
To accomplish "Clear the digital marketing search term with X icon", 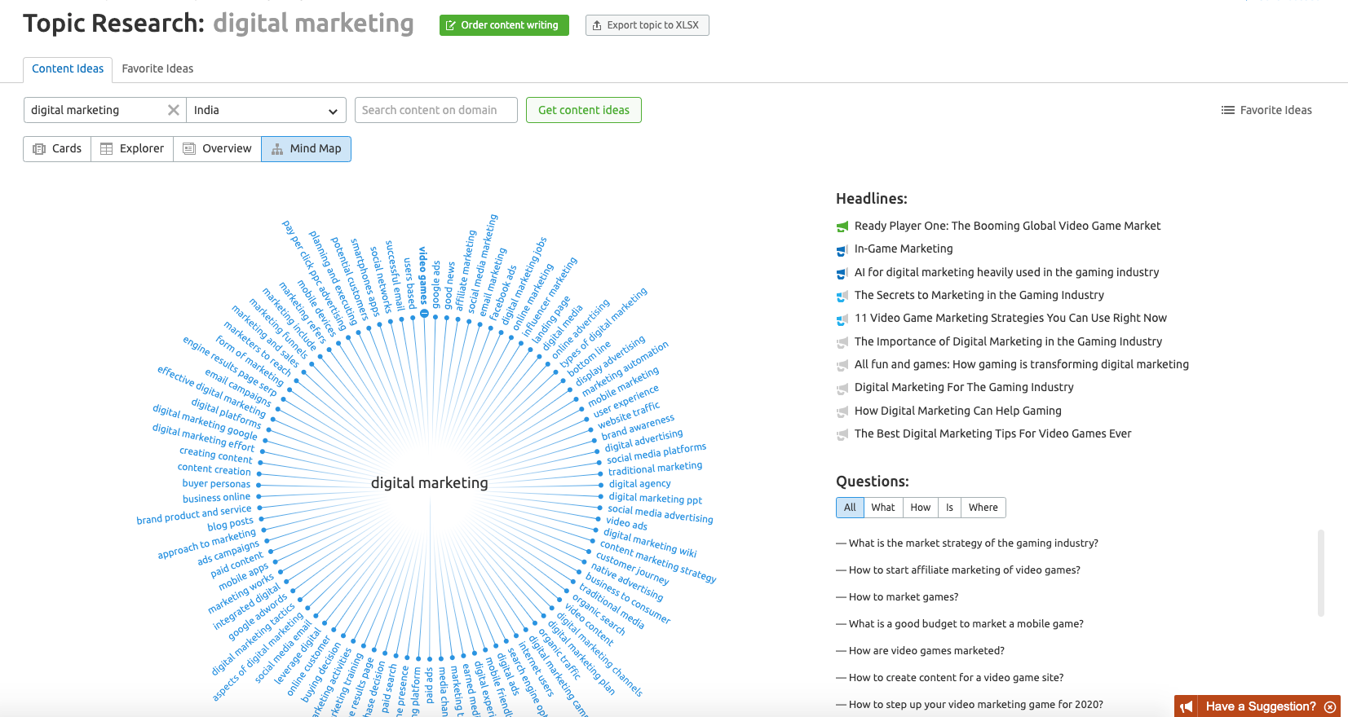I will [173, 110].
